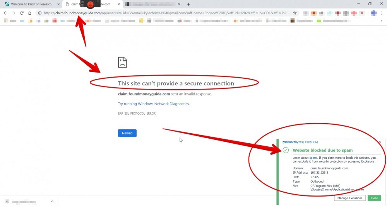The image size is (387, 207).
Task: Show more bookmarks with the overflow chevron
Action: coord(382,21)
